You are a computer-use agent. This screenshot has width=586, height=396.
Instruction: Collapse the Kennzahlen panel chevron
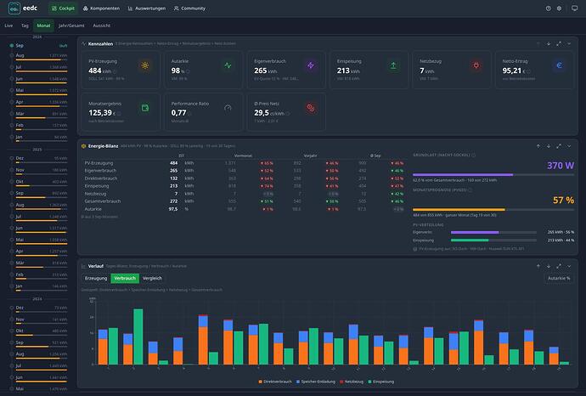569,43
